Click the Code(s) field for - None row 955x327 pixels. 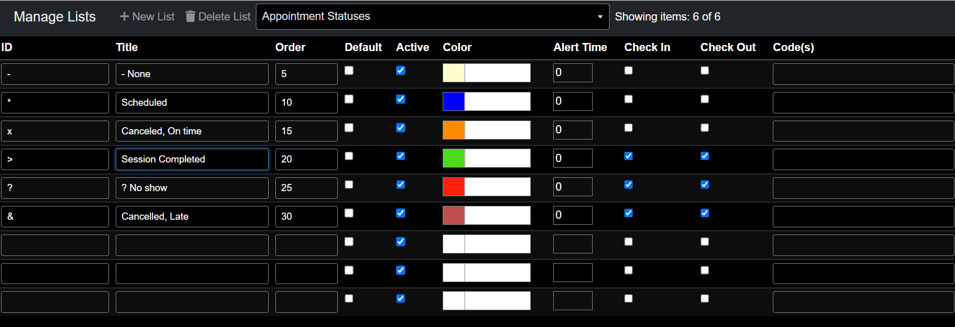pos(863,74)
